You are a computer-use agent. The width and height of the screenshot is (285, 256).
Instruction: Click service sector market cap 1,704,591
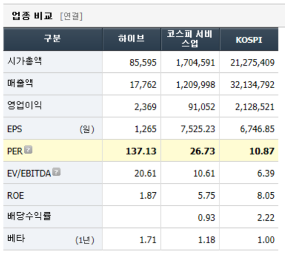[x=196, y=63]
